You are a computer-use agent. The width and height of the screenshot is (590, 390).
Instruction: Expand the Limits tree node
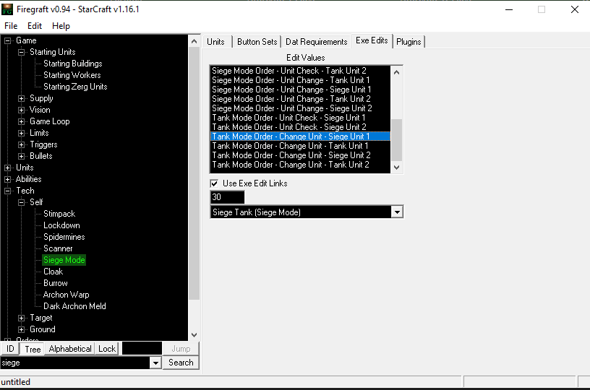click(22, 133)
